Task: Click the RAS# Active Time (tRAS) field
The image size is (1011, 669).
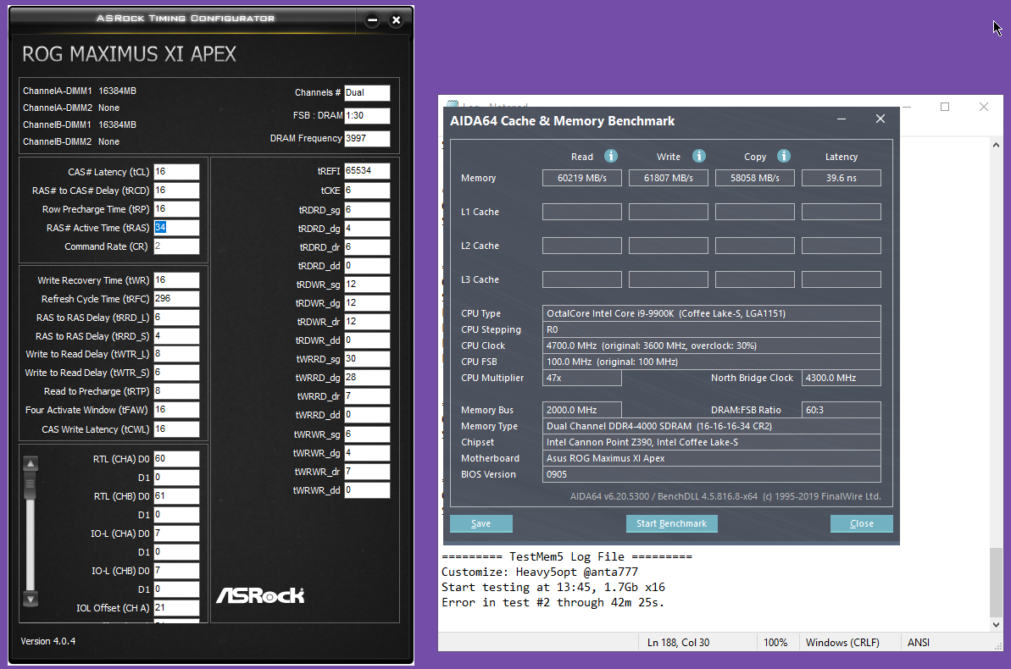Action: [176, 228]
